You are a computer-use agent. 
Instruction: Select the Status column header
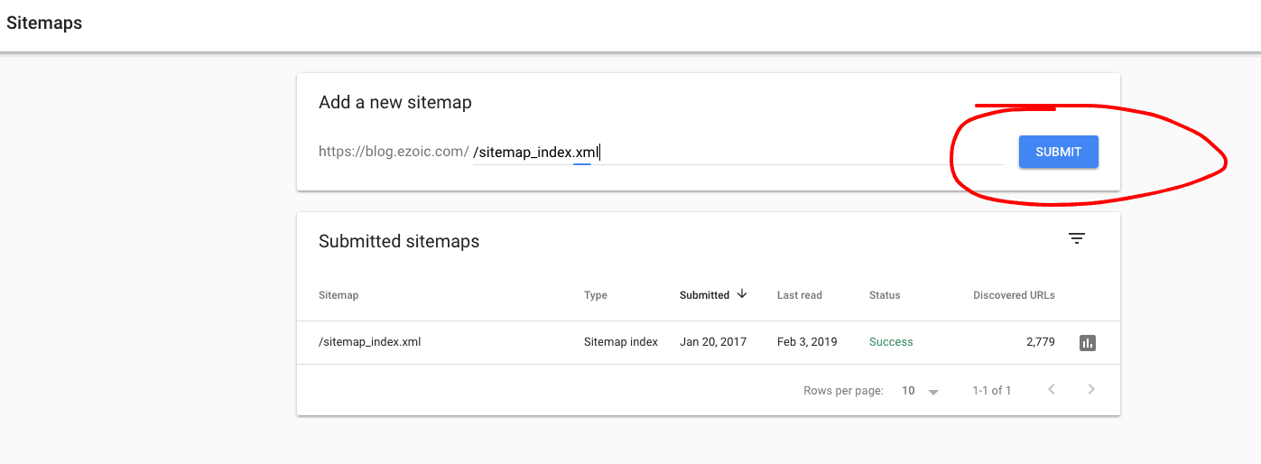pyautogui.click(x=885, y=295)
